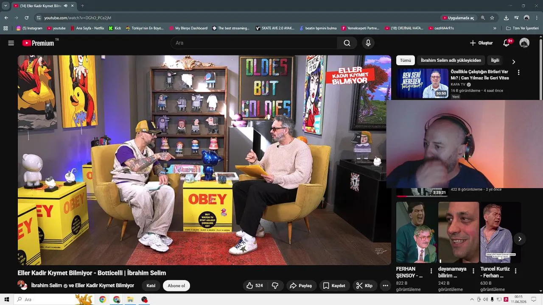Reload the page in Chrome

pos(26,18)
